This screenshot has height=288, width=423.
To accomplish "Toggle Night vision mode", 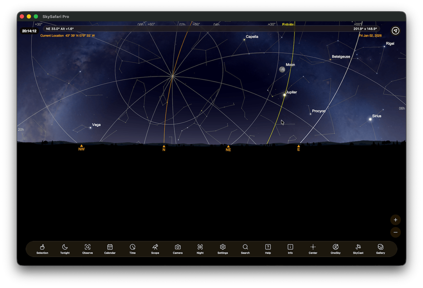I will 200,249.
